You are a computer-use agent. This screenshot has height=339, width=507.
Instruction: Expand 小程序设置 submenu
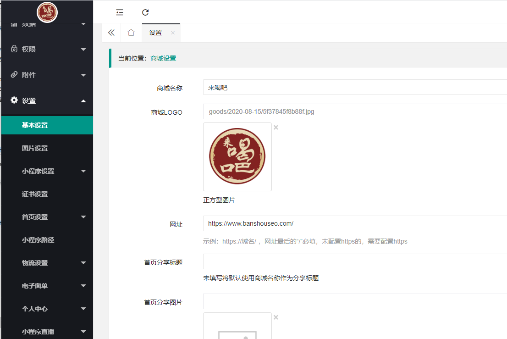pyautogui.click(x=47, y=171)
